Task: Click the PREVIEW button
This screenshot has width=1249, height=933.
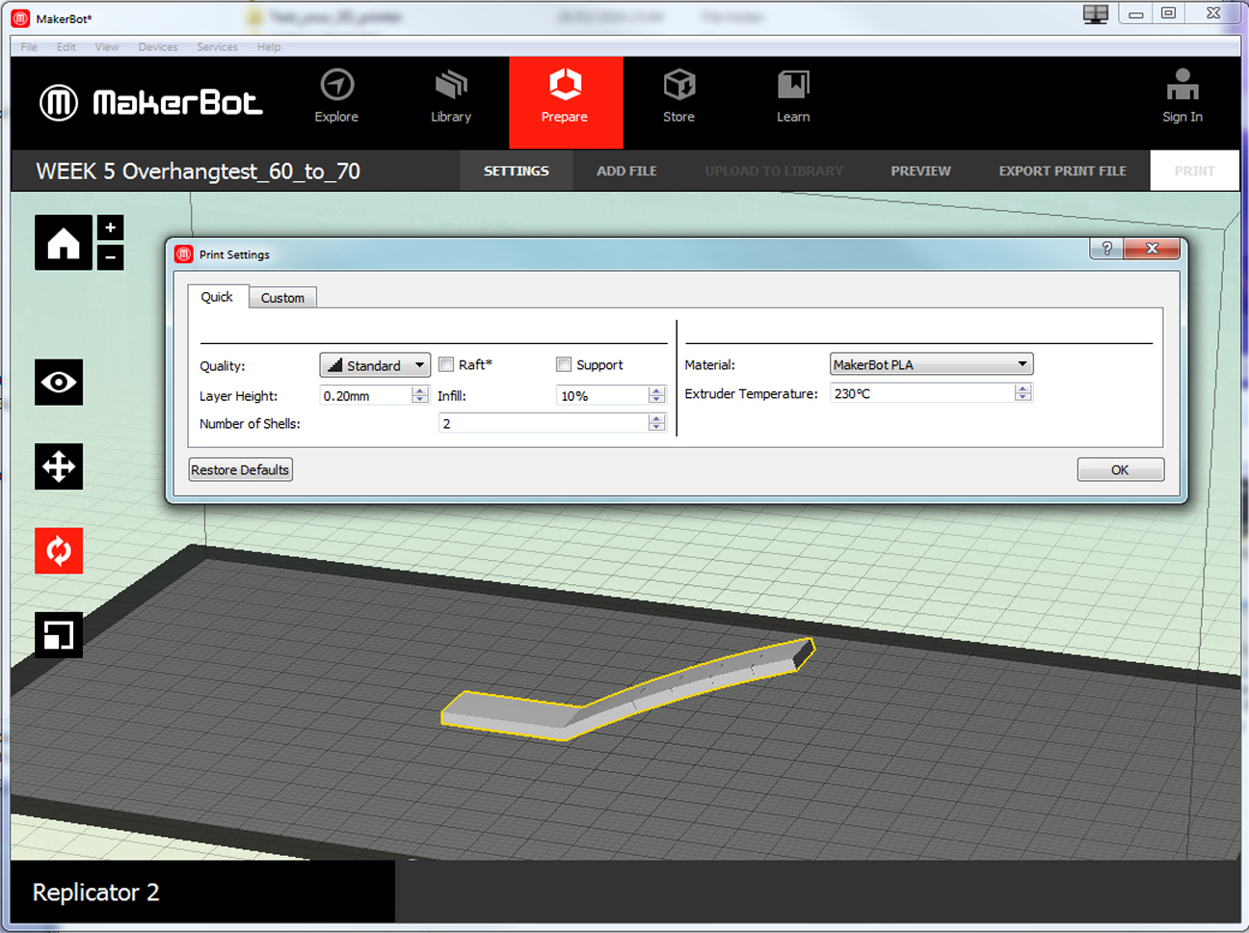Action: pos(920,171)
